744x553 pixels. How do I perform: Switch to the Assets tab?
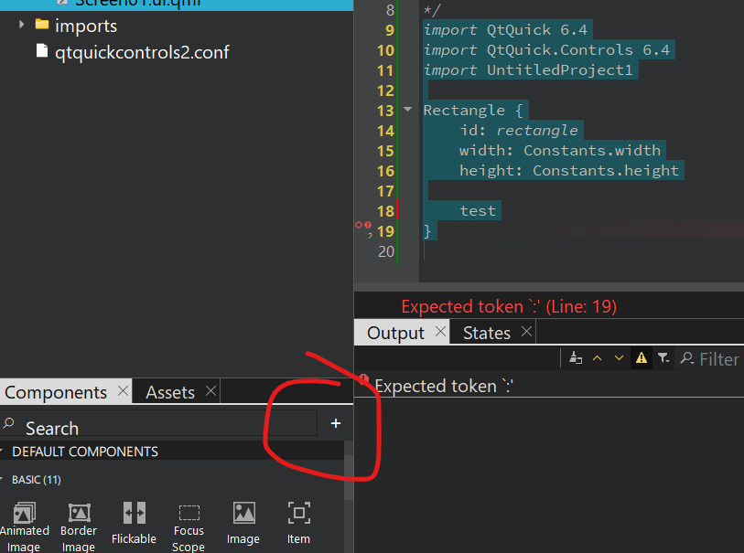(x=170, y=392)
